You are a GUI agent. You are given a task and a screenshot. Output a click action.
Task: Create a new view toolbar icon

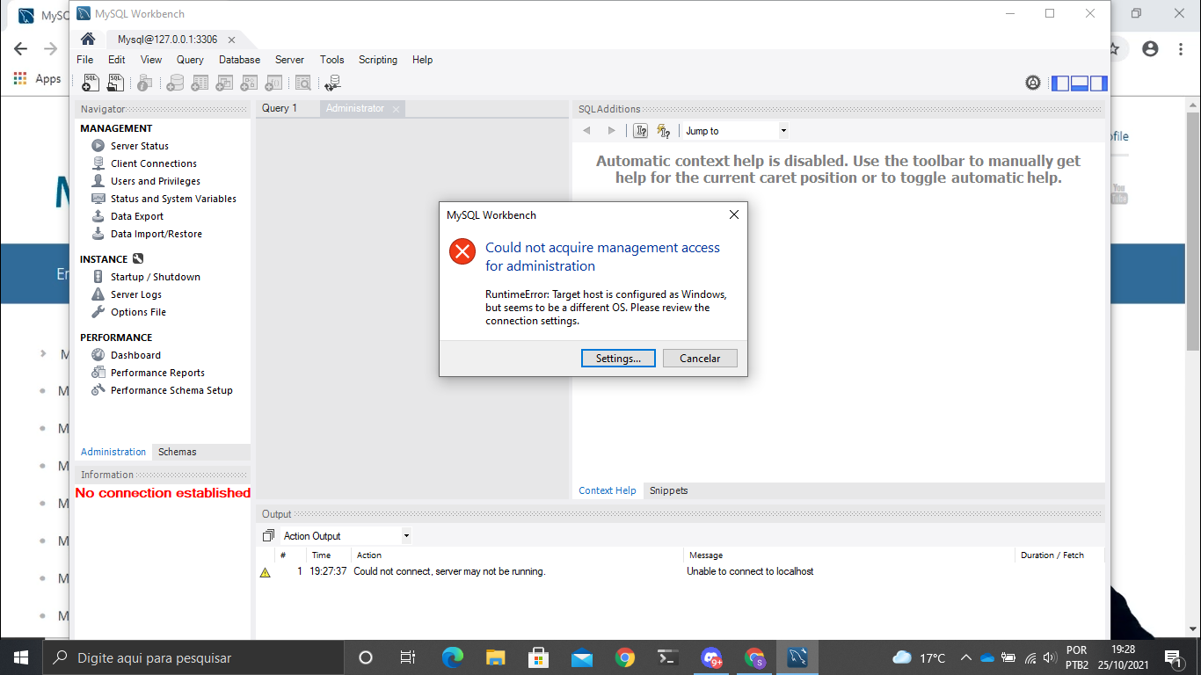(x=224, y=83)
